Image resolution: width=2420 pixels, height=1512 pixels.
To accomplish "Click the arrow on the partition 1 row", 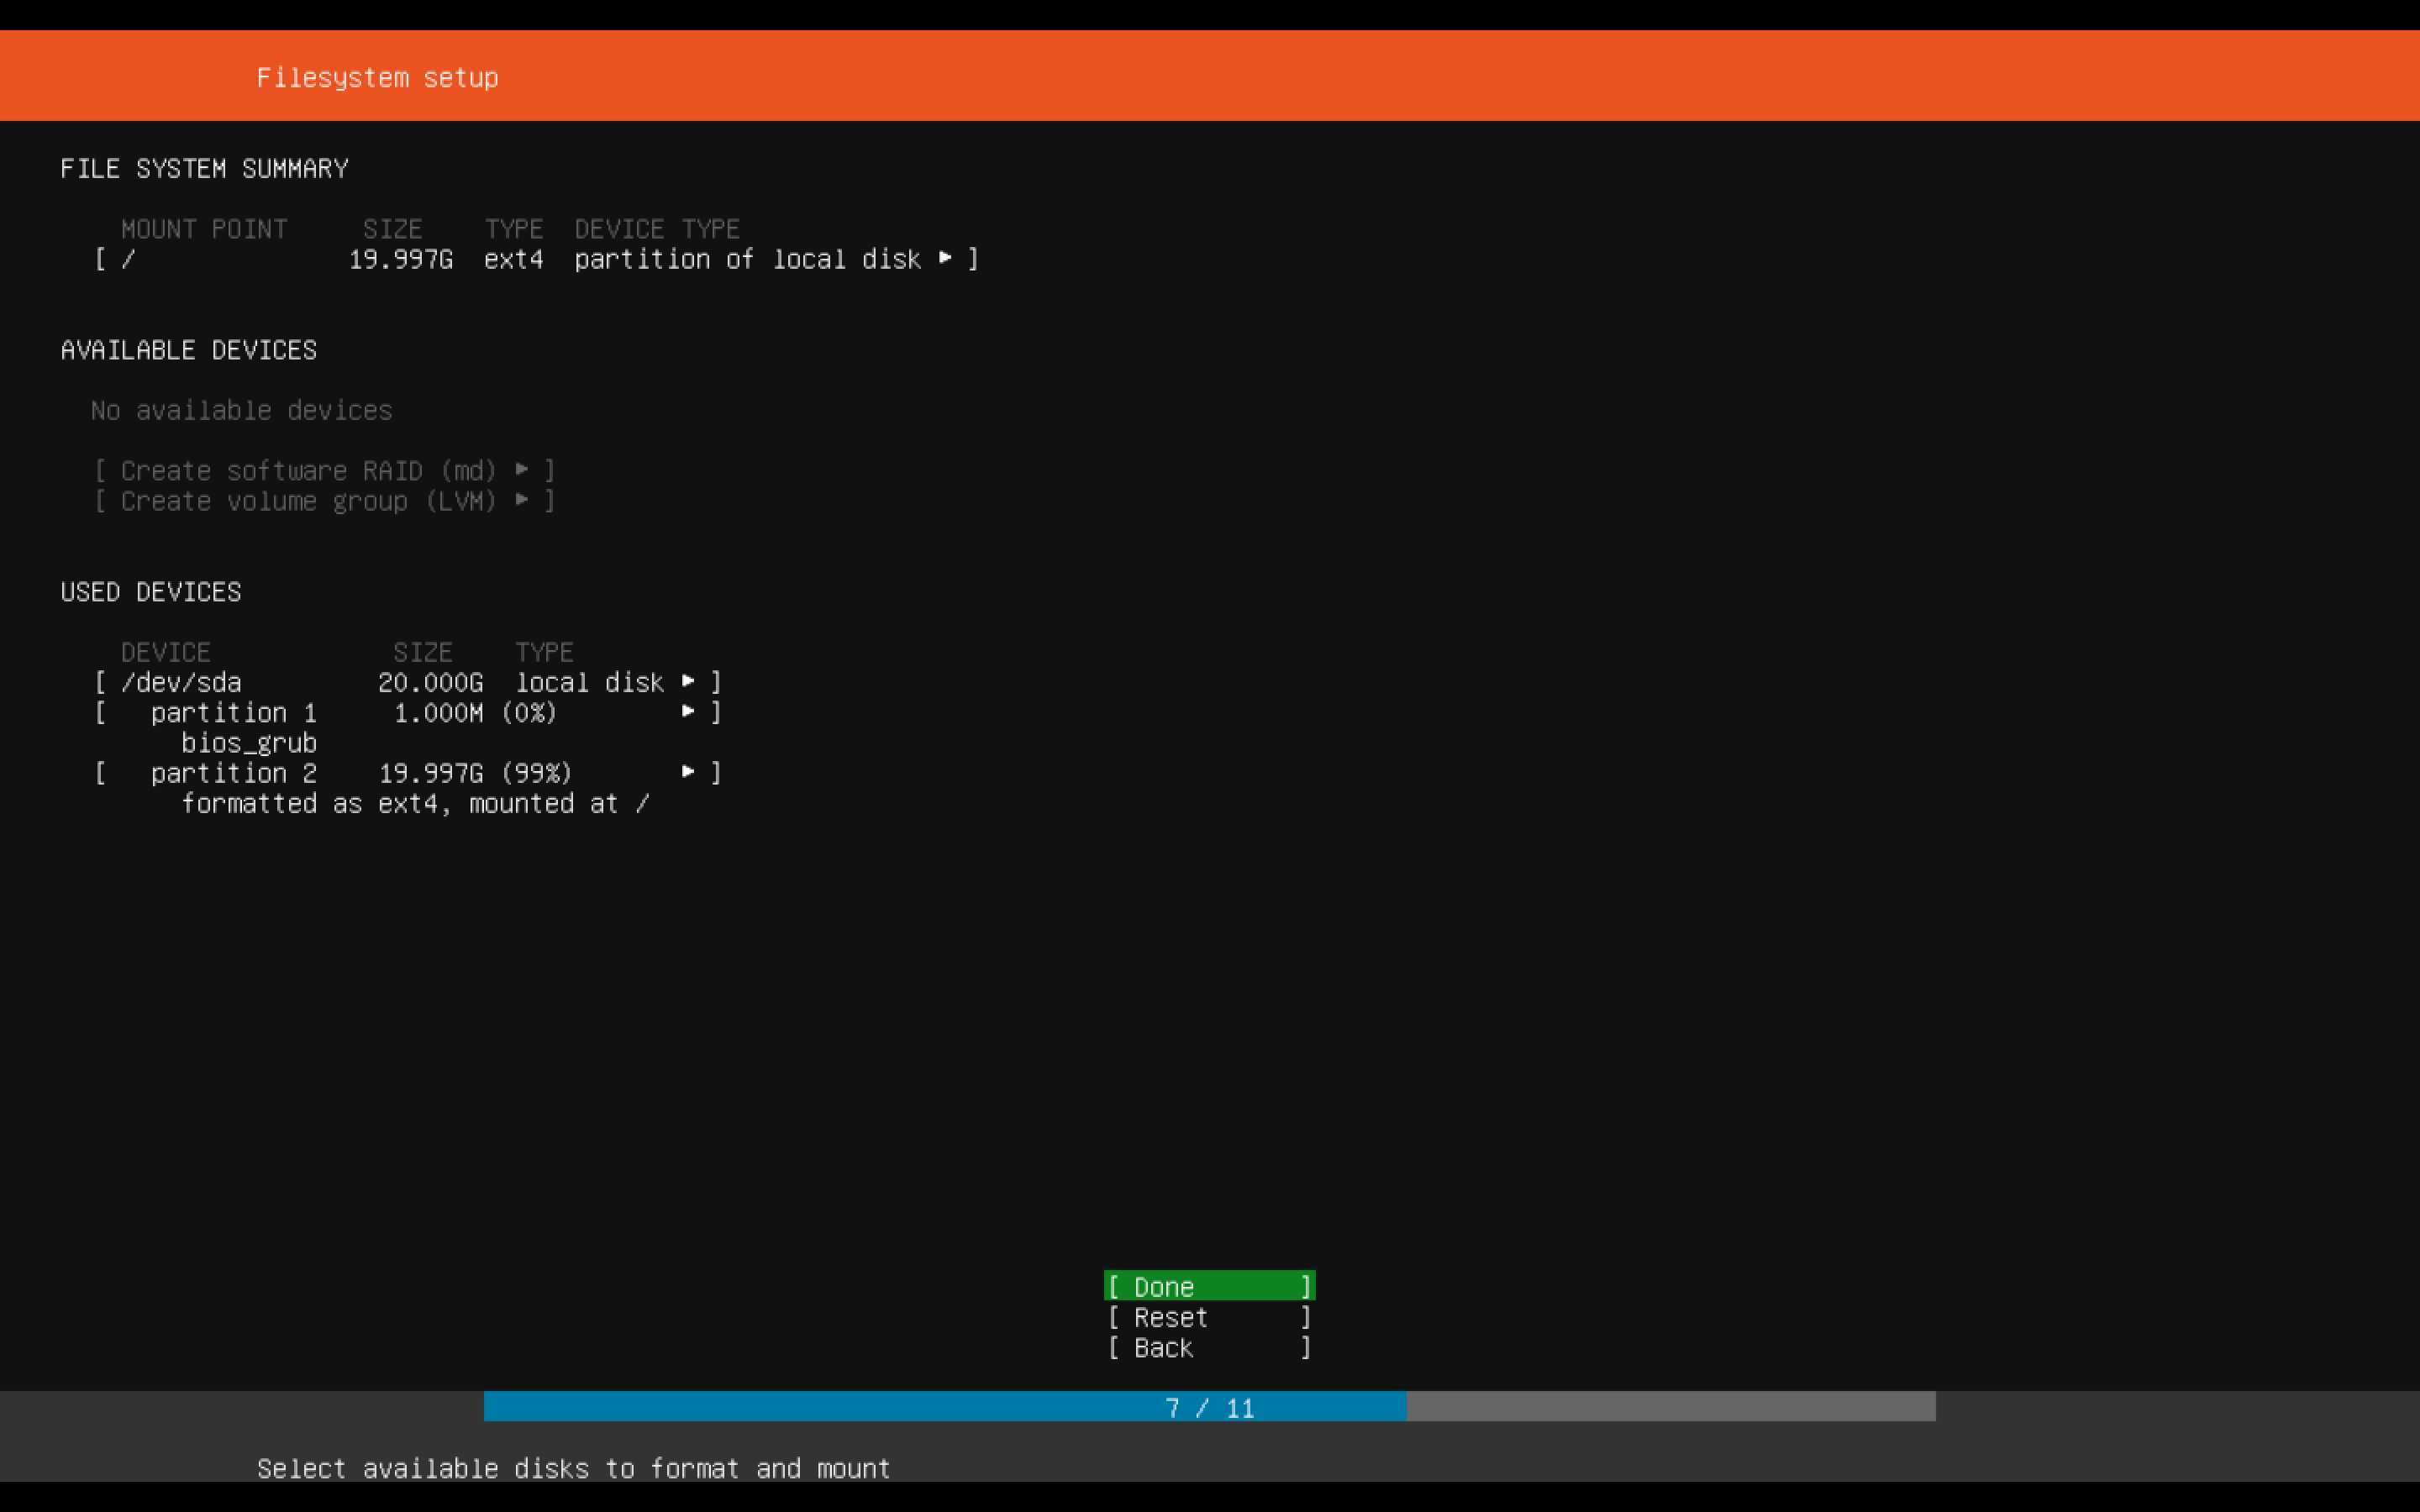I will 688,711.
